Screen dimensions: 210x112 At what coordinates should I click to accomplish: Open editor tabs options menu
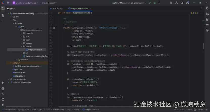pyautogui.click(x=202, y=8)
